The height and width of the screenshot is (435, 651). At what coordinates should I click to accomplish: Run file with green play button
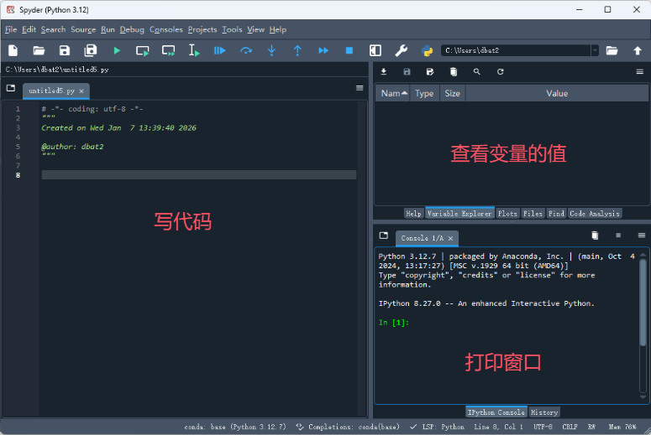click(117, 50)
